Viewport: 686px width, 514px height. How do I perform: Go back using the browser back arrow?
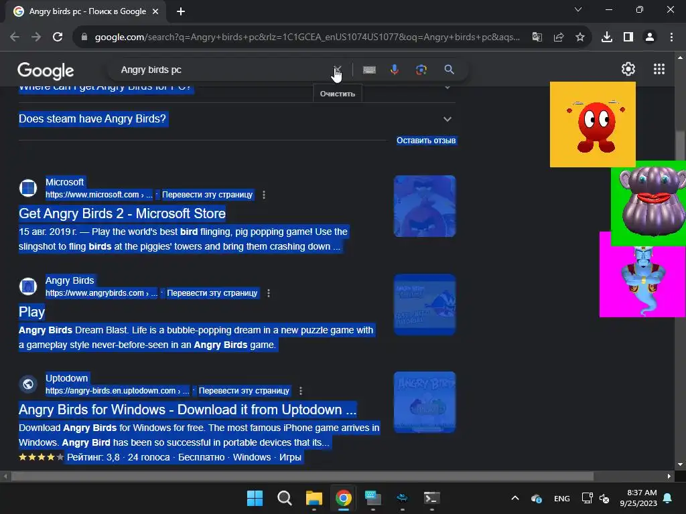[15, 37]
